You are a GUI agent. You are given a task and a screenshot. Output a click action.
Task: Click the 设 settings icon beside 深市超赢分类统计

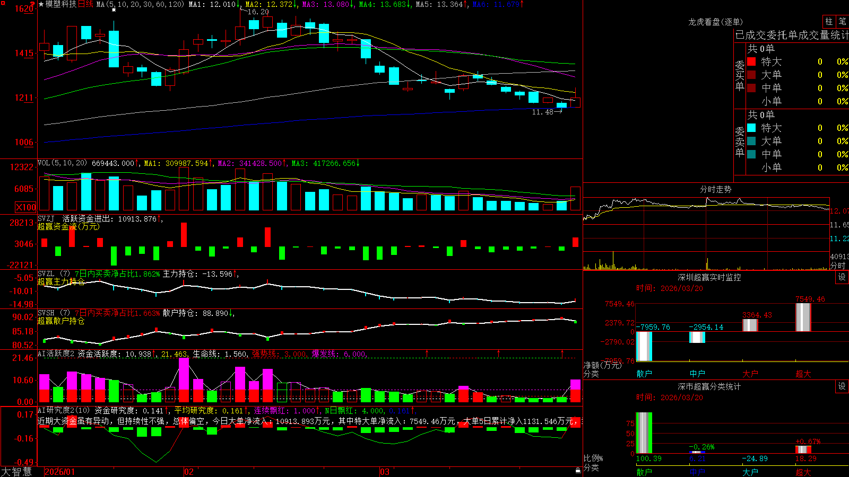(842, 386)
